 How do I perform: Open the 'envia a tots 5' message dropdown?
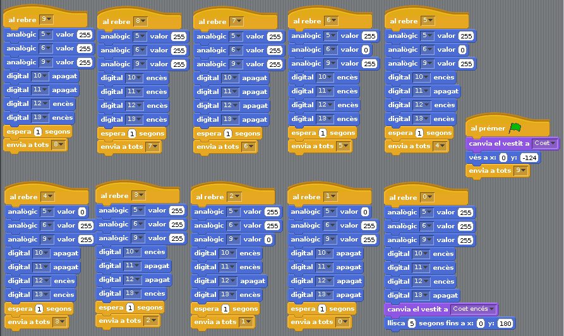coord(344,146)
